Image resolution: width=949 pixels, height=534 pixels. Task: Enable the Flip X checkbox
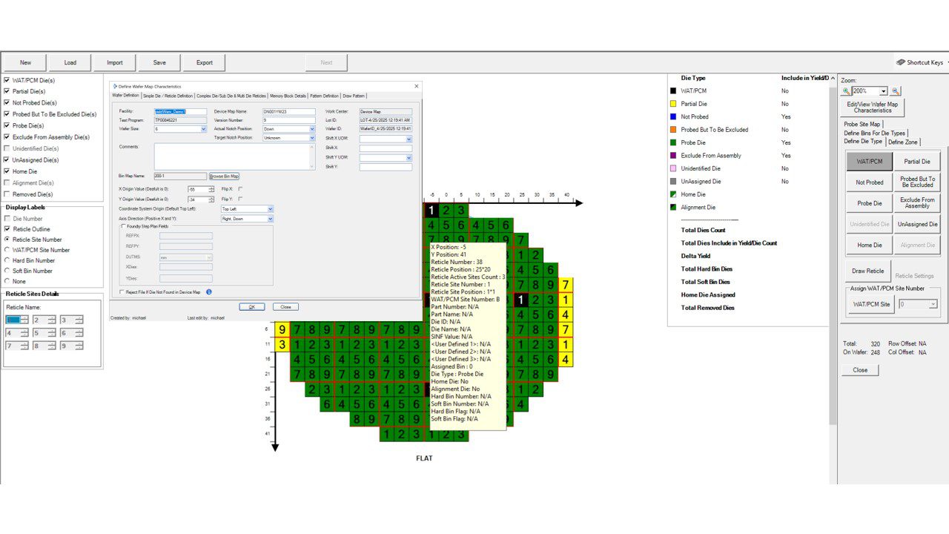click(x=240, y=189)
